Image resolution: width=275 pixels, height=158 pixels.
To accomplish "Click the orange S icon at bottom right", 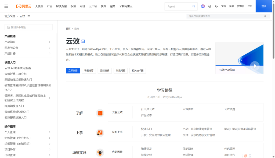I will [245, 156].
